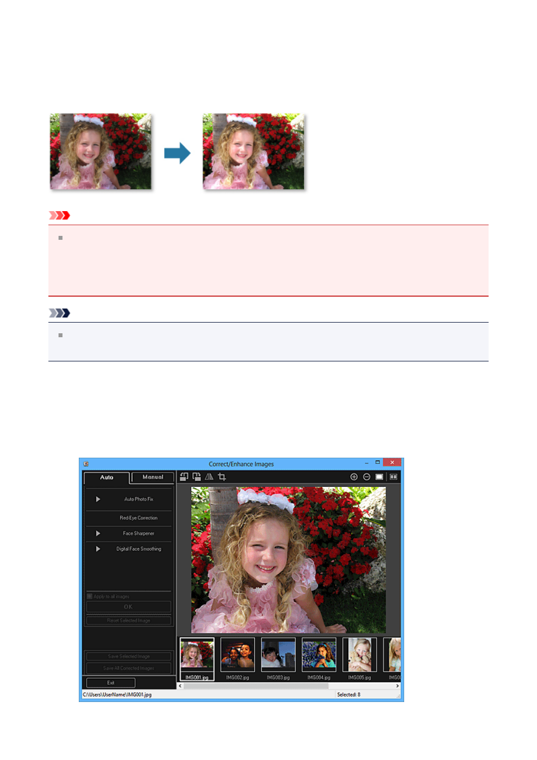The image size is (537, 760).
Task: Select Red-Eye Correction option
Action: 138,518
